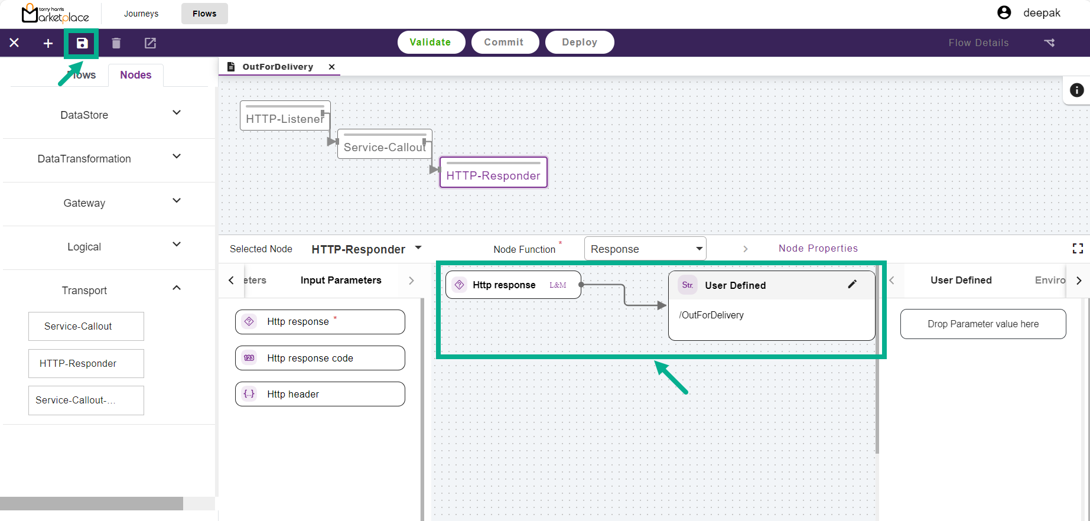Click the delete trash icon
Image resolution: width=1090 pixels, height=521 pixels.
116,43
